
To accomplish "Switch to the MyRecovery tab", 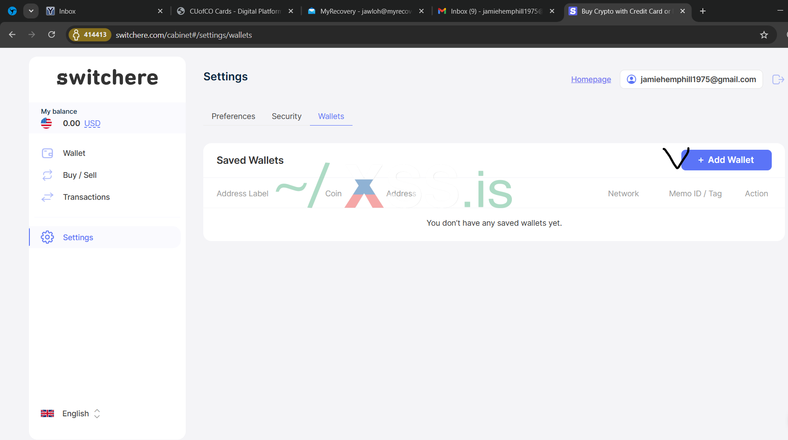I will point(366,11).
